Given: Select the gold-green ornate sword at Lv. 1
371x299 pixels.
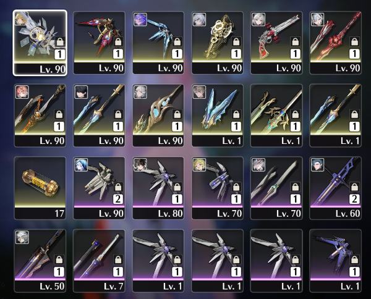Looking at the screenshot, I should tap(276, 116).
